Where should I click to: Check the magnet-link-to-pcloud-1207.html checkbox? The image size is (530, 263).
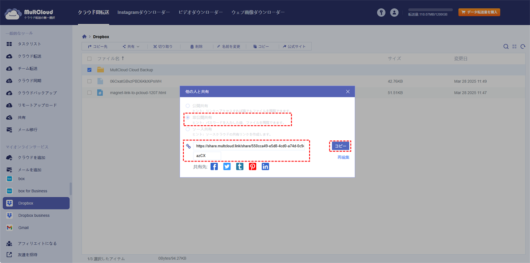(x=90, y=93)
